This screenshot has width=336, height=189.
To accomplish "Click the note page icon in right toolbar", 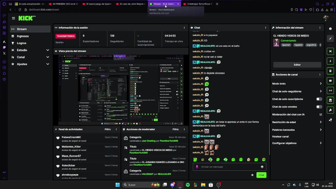I will [x=330, y=71].
